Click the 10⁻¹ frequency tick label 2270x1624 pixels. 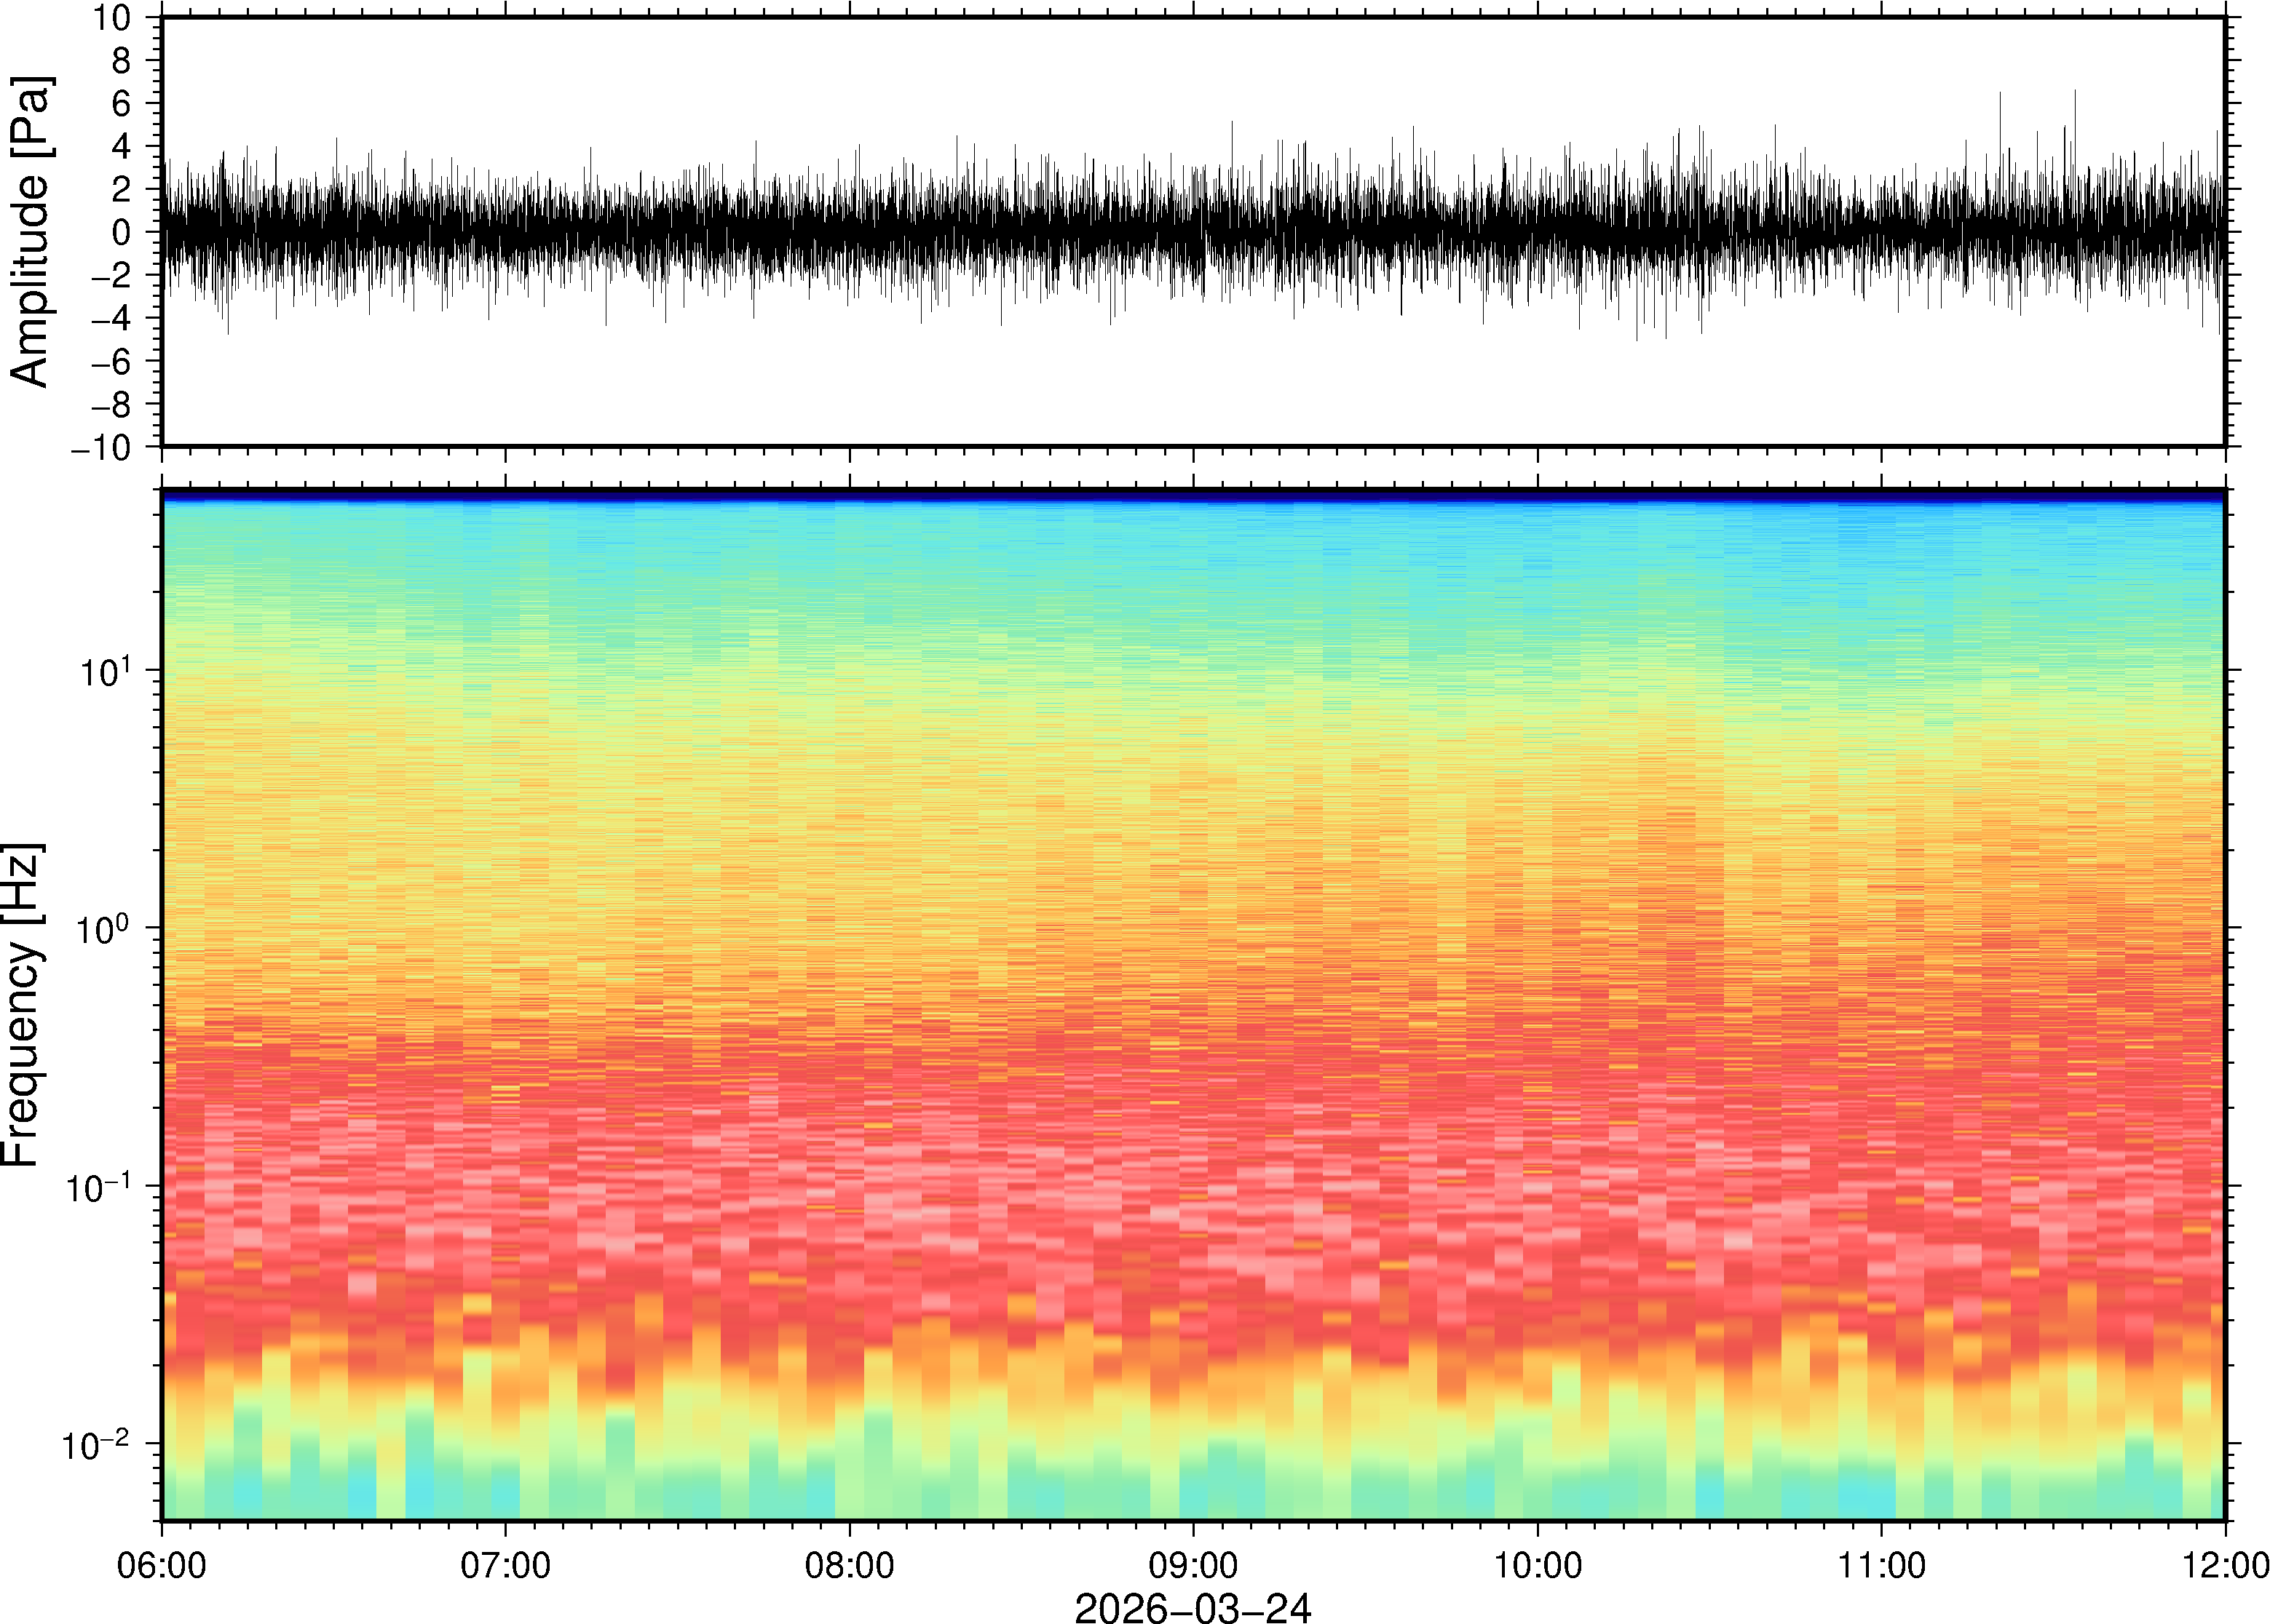tap(98, 1187)
